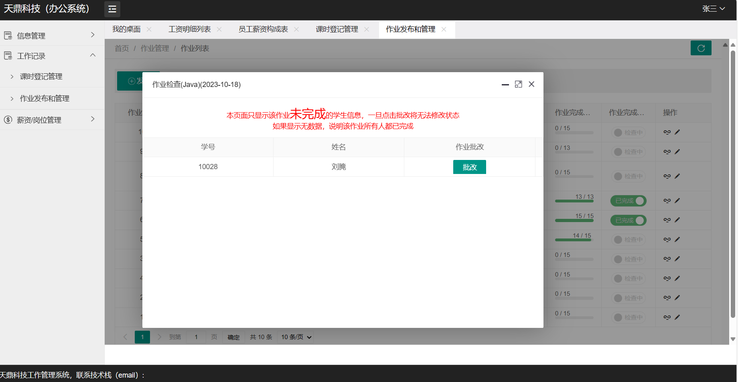Click the 薪资/岗位管理 dollar icon
Viewport: 738px width, 382px height.
8,119
